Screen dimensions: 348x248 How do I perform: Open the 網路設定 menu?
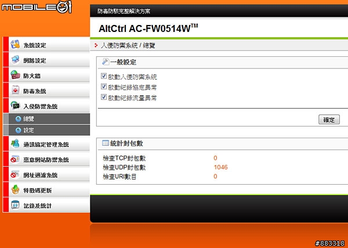point(46,60)
